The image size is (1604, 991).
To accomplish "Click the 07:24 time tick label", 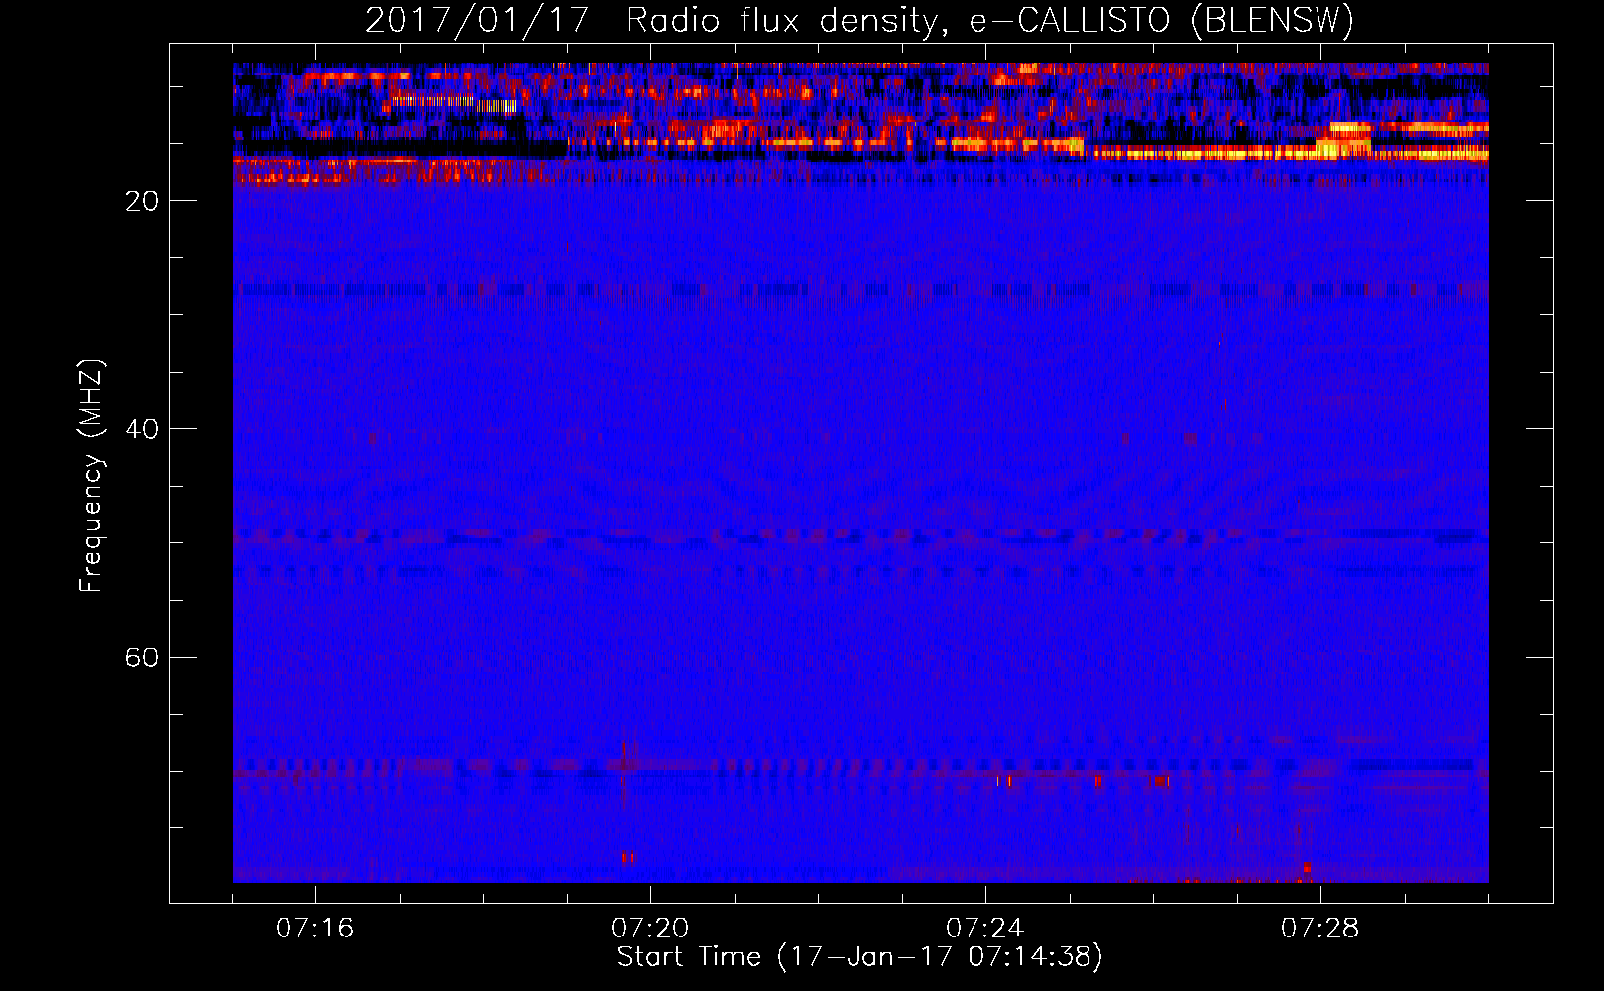I will [985, 929].
